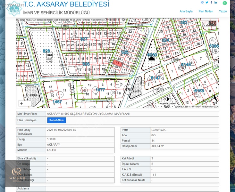Click block number 827 on the map
235x192 pixels.
pos(84,39)
